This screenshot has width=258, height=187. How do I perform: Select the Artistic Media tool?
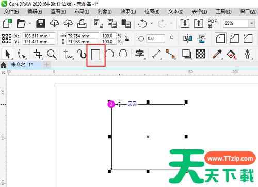pyautogui.click(x=82, y=54)
